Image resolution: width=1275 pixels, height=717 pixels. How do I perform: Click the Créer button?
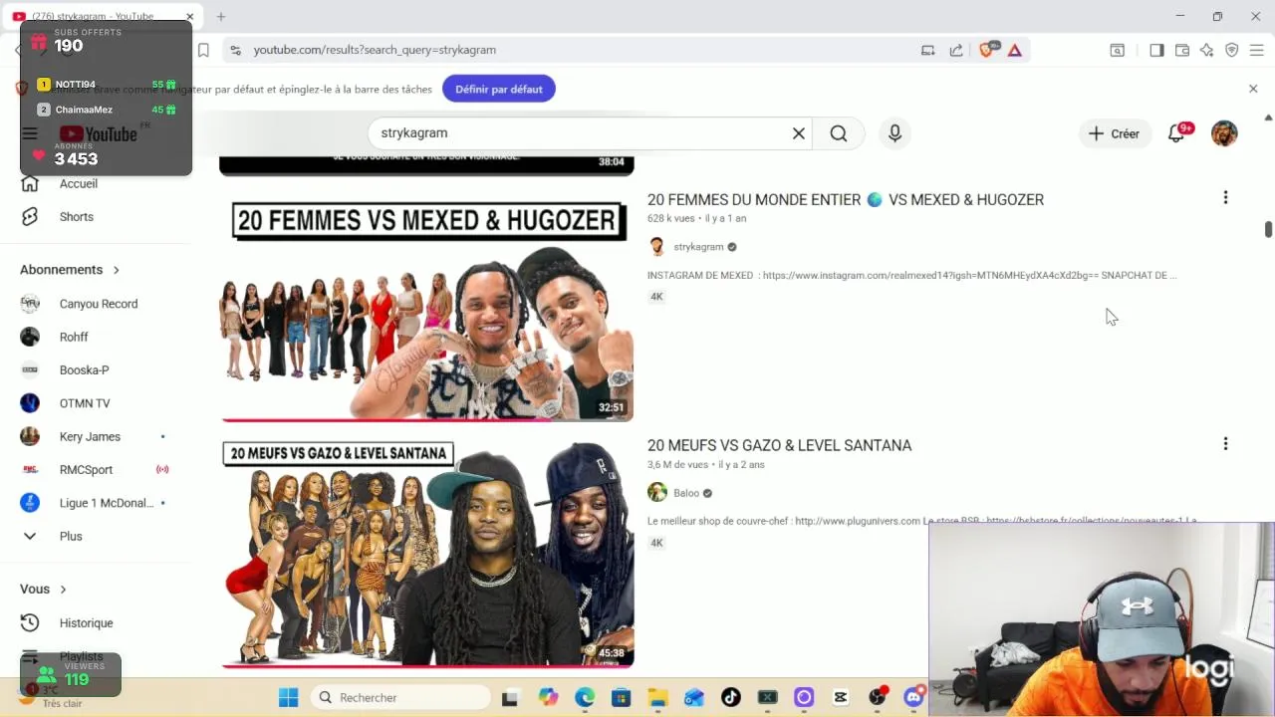tap(1115, 133)
